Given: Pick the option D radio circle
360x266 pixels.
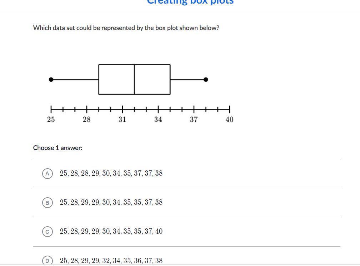Looking at the screenshot, I should 47,261.
